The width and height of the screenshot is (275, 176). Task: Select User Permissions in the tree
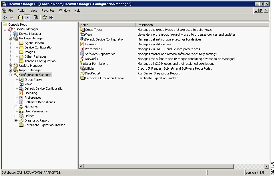tap(36, 111)
